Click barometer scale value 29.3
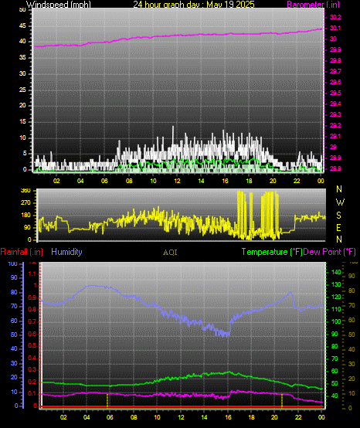 click(335, 114)
